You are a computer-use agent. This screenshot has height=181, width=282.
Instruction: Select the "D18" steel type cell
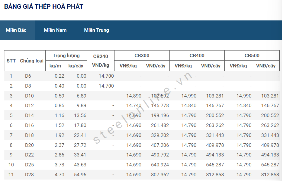[x=30, y=135]
